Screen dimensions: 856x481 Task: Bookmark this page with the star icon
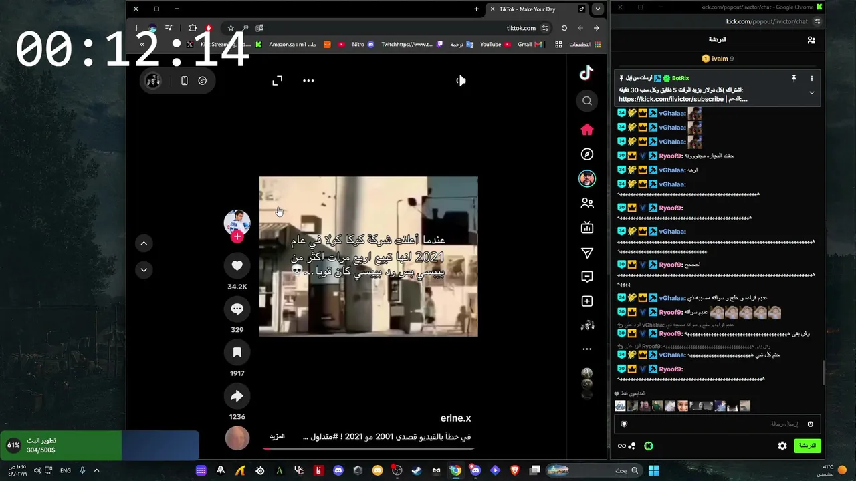231,28
